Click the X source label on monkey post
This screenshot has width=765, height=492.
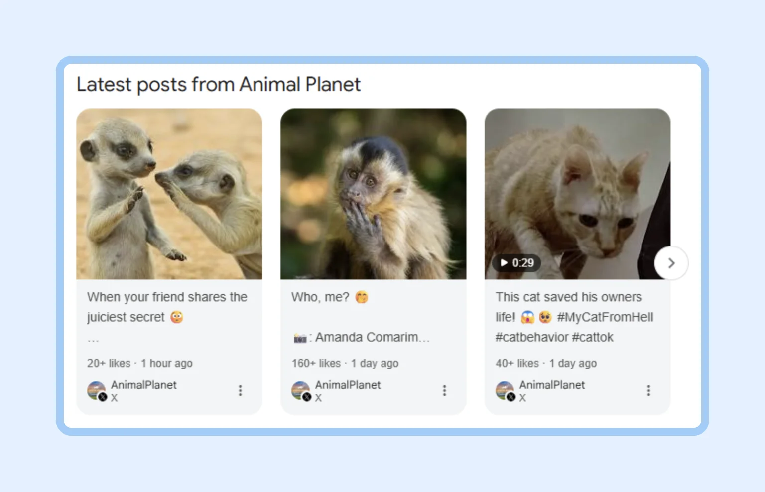(318, 398)
